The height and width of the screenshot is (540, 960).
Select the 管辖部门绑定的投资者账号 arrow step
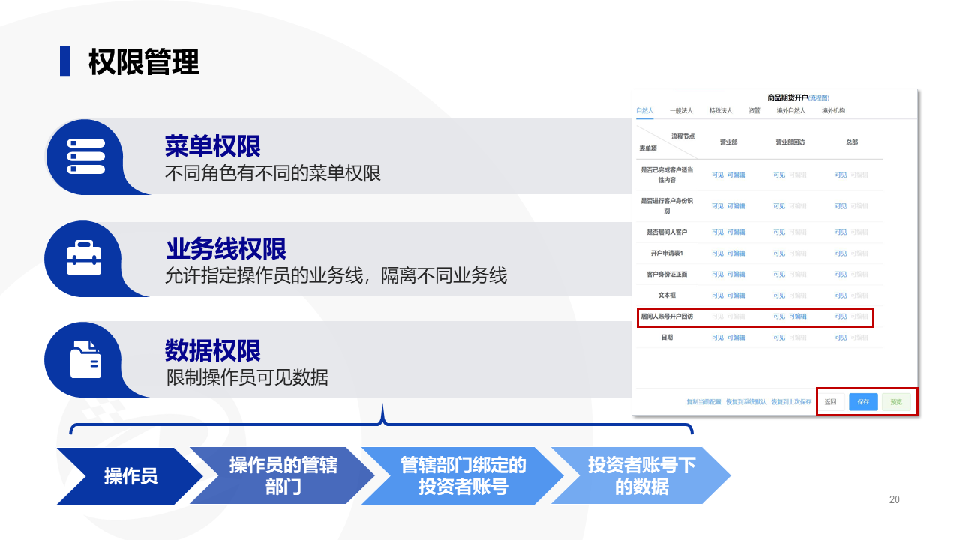[463, 476]
